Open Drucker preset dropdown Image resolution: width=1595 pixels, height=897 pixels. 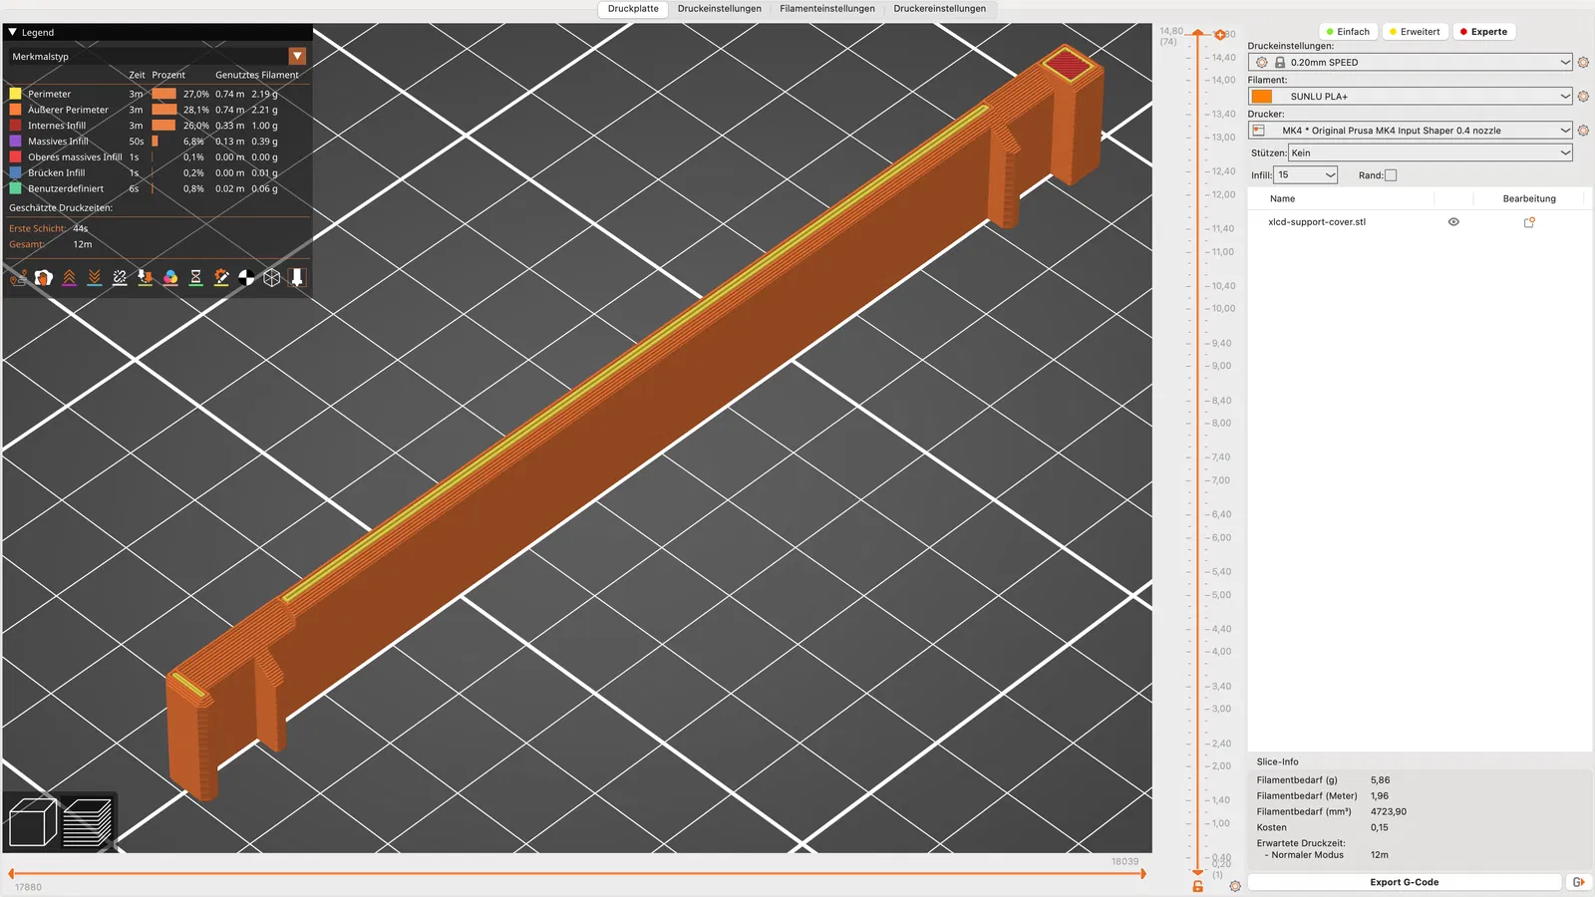[x=1411, y=131]
